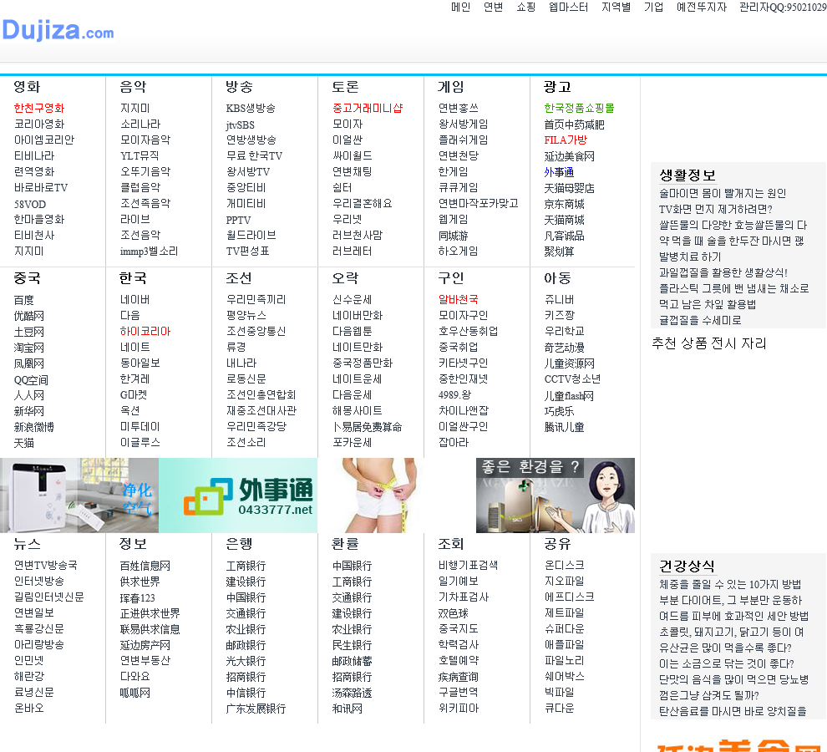Viewport: 827px width, 752px height.
Task: Open the 연변TV방송국 link
Action: (46, 565)
